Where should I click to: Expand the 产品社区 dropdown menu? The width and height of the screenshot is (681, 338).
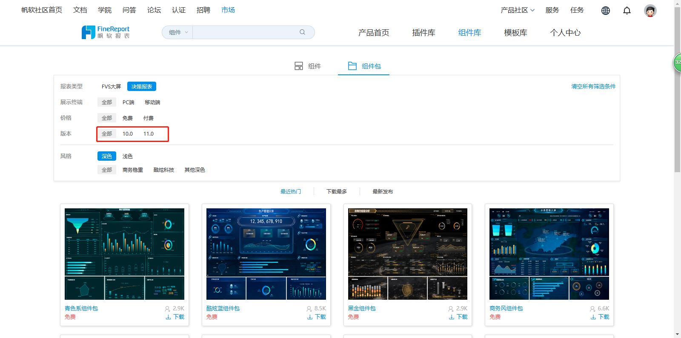coord(518,10)
